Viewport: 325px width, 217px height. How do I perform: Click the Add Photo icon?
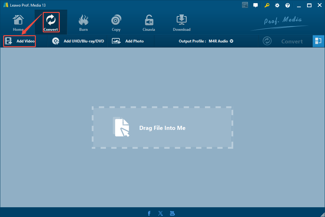[116, 41]
